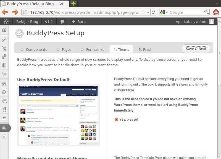The image size is (221, 159).
Task: Click the search magnifier in the Google box
Action: point(206,12)
